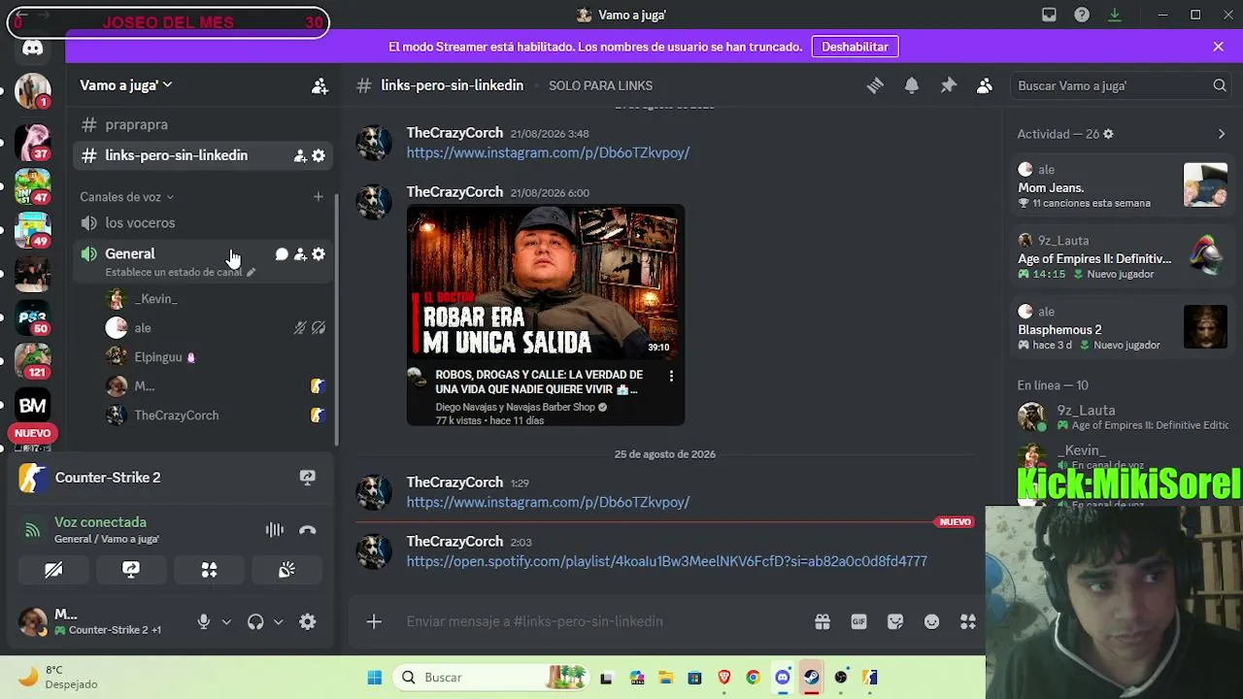Open the Instagram link from 21/08/2026
The height and width of the screenshot is (699, 1243).
548,153
